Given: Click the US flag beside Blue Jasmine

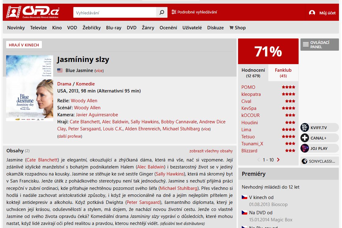Looking at the screenshot, I should [x=60, y=70].
